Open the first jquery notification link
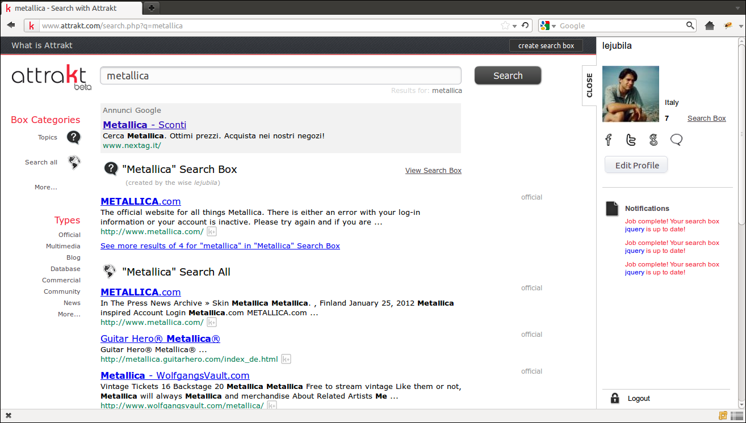746x423 pixels. [635, 229]
